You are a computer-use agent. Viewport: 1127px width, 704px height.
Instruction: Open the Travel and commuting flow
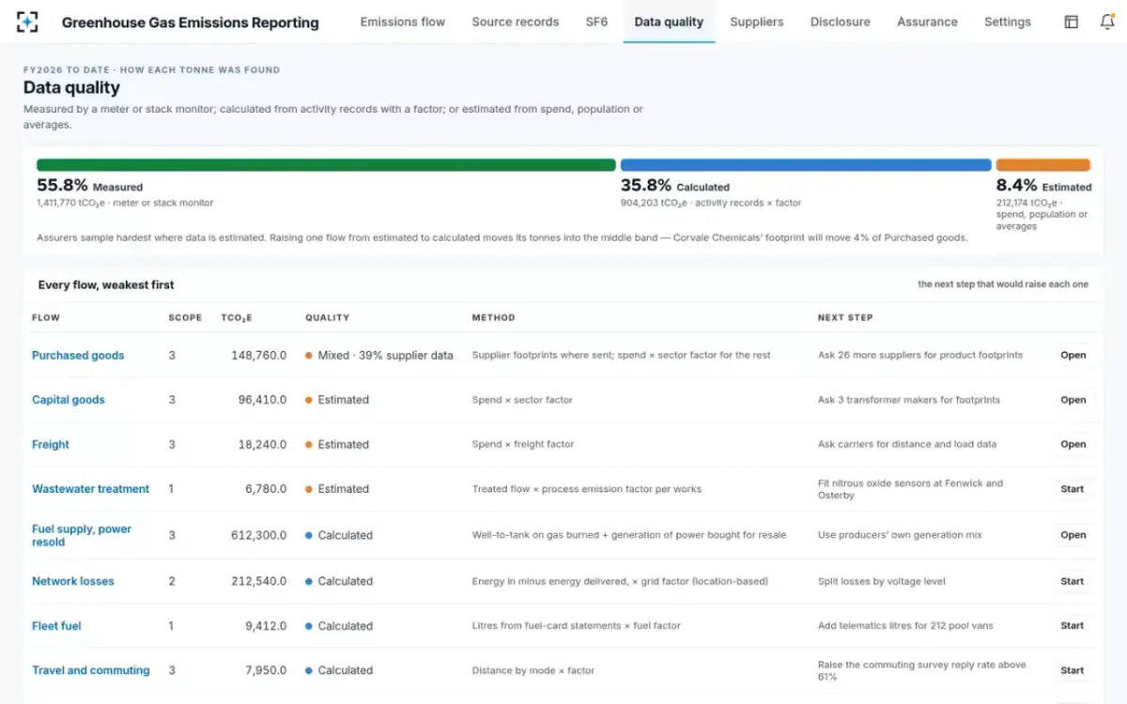(91, 670)
